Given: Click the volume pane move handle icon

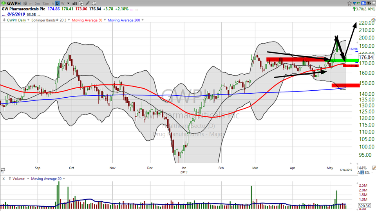Looking at the screenshot, I should (x=10, y=179).
